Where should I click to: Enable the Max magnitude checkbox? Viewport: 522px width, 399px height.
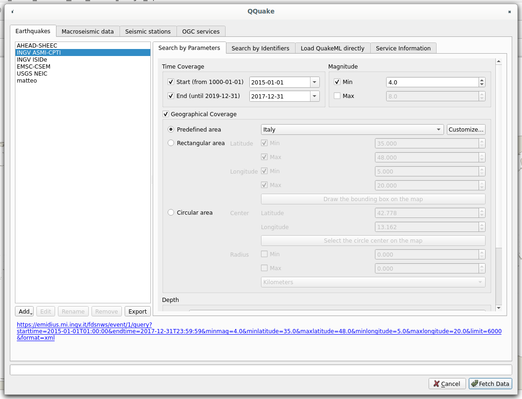pos(337,96)
